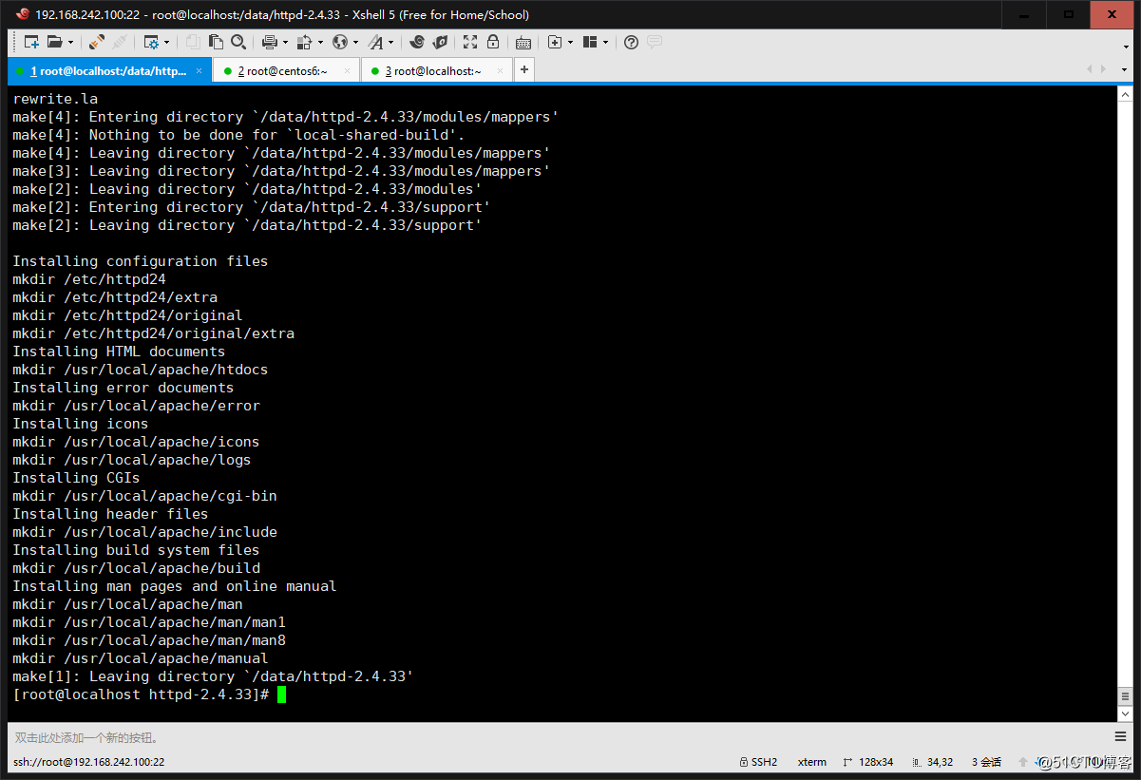Open the session folder icon

(x=54, y=42)
